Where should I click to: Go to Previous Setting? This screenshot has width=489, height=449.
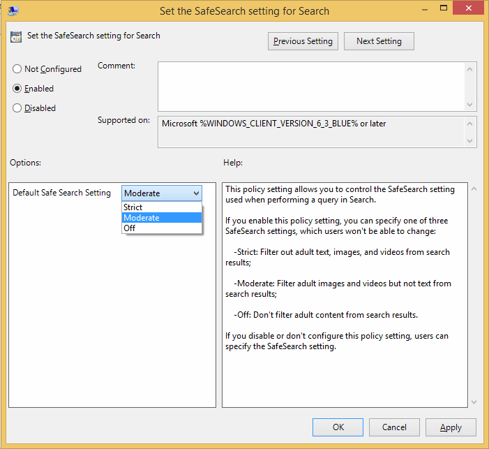coord(303,41)
